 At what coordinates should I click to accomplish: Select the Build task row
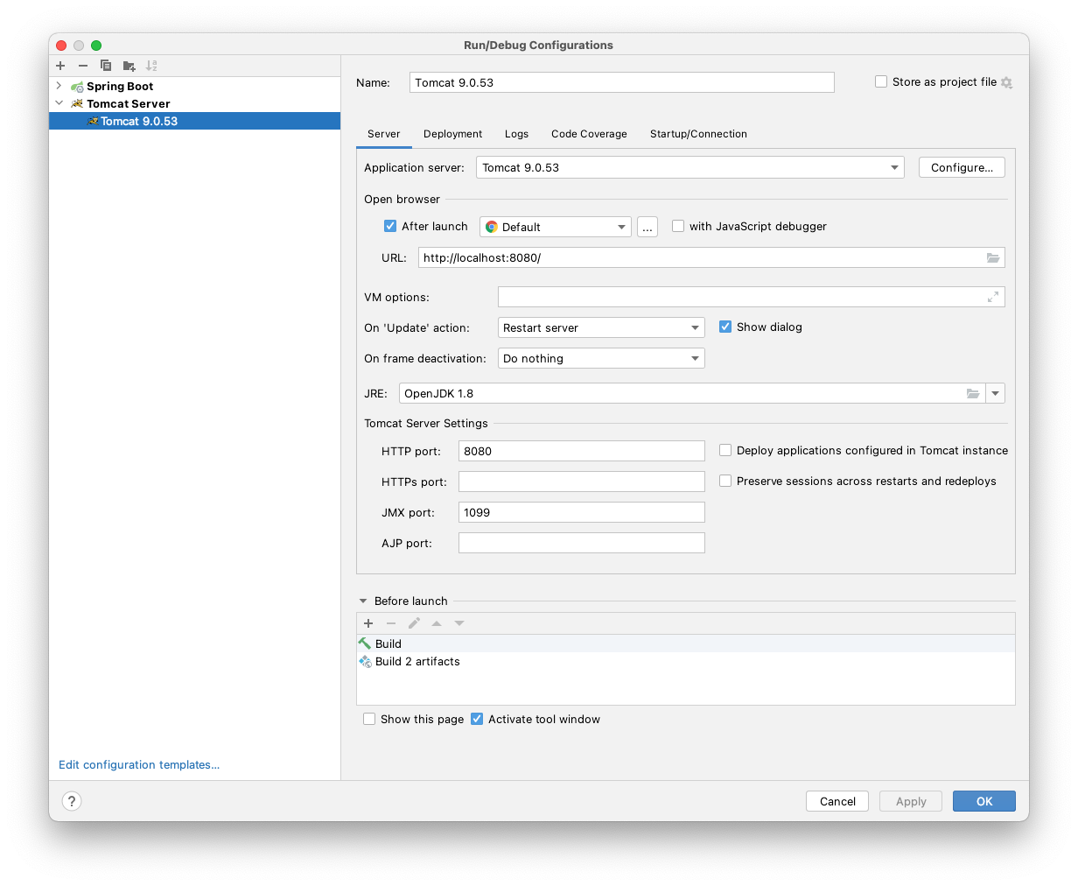tap(686, 643)
